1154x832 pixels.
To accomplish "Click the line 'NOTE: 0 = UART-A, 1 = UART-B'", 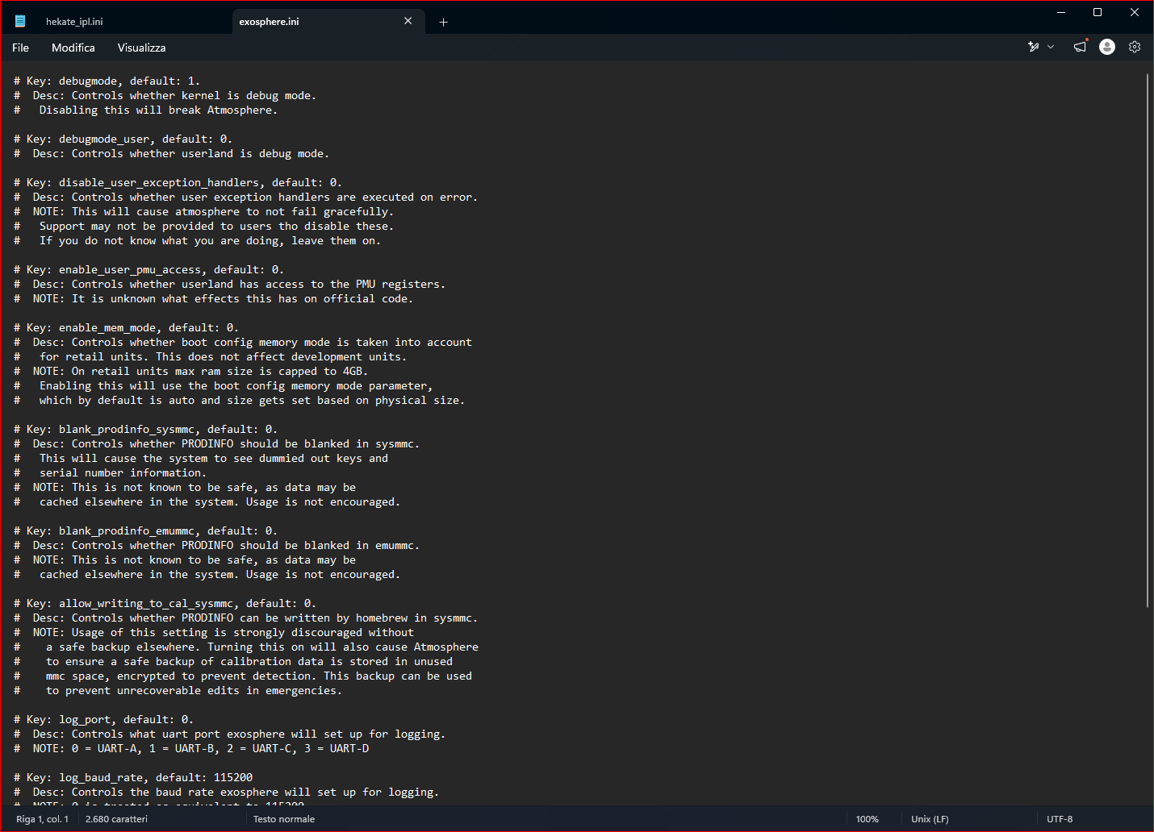I will pos(191,749).
